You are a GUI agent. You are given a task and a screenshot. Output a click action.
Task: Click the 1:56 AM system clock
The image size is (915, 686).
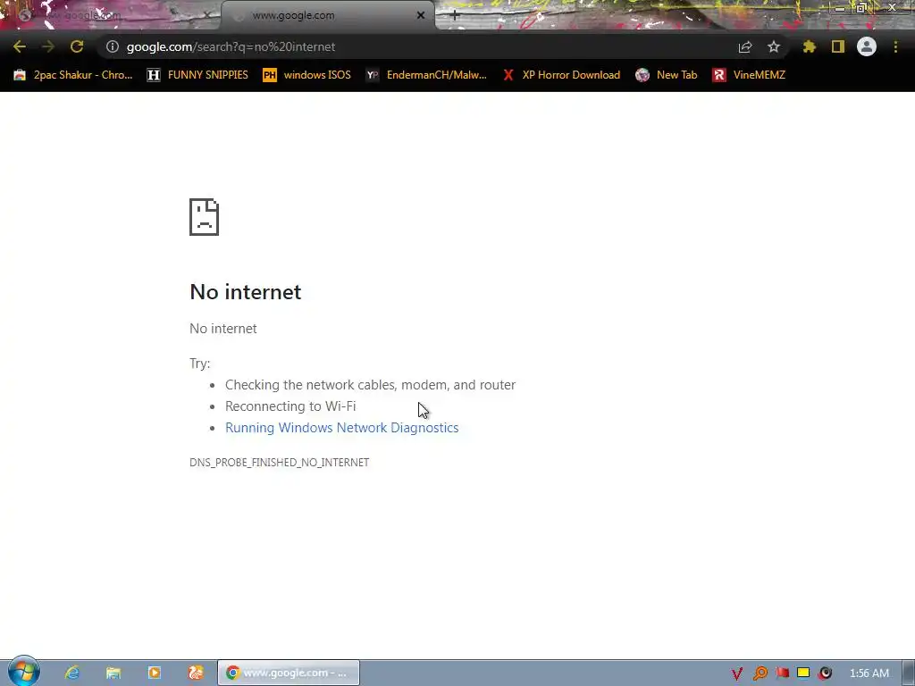pos(869,673)
